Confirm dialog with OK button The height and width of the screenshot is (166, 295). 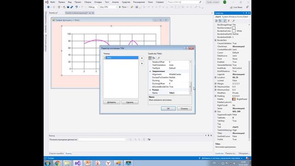coord(168,109)
